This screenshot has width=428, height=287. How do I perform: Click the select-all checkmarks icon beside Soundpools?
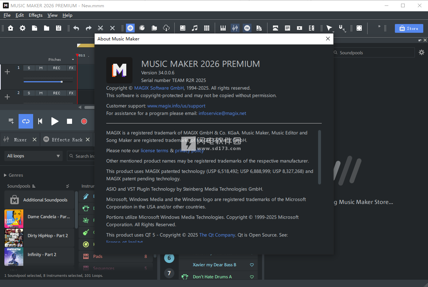pyautogui.click(x=67, y=186)
